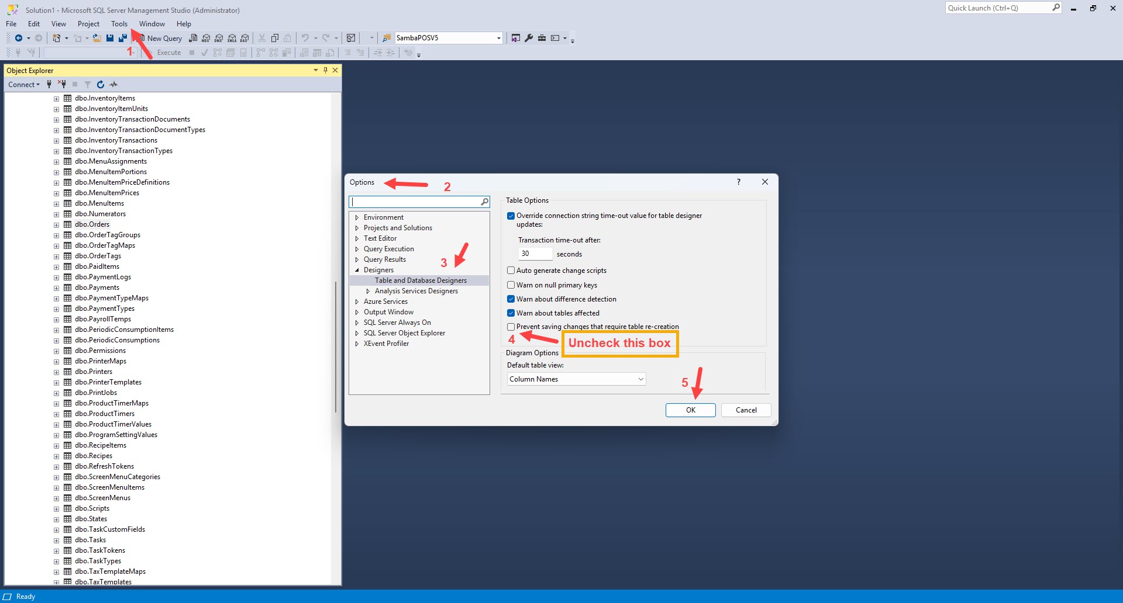Open a new XMLA query

232,38
